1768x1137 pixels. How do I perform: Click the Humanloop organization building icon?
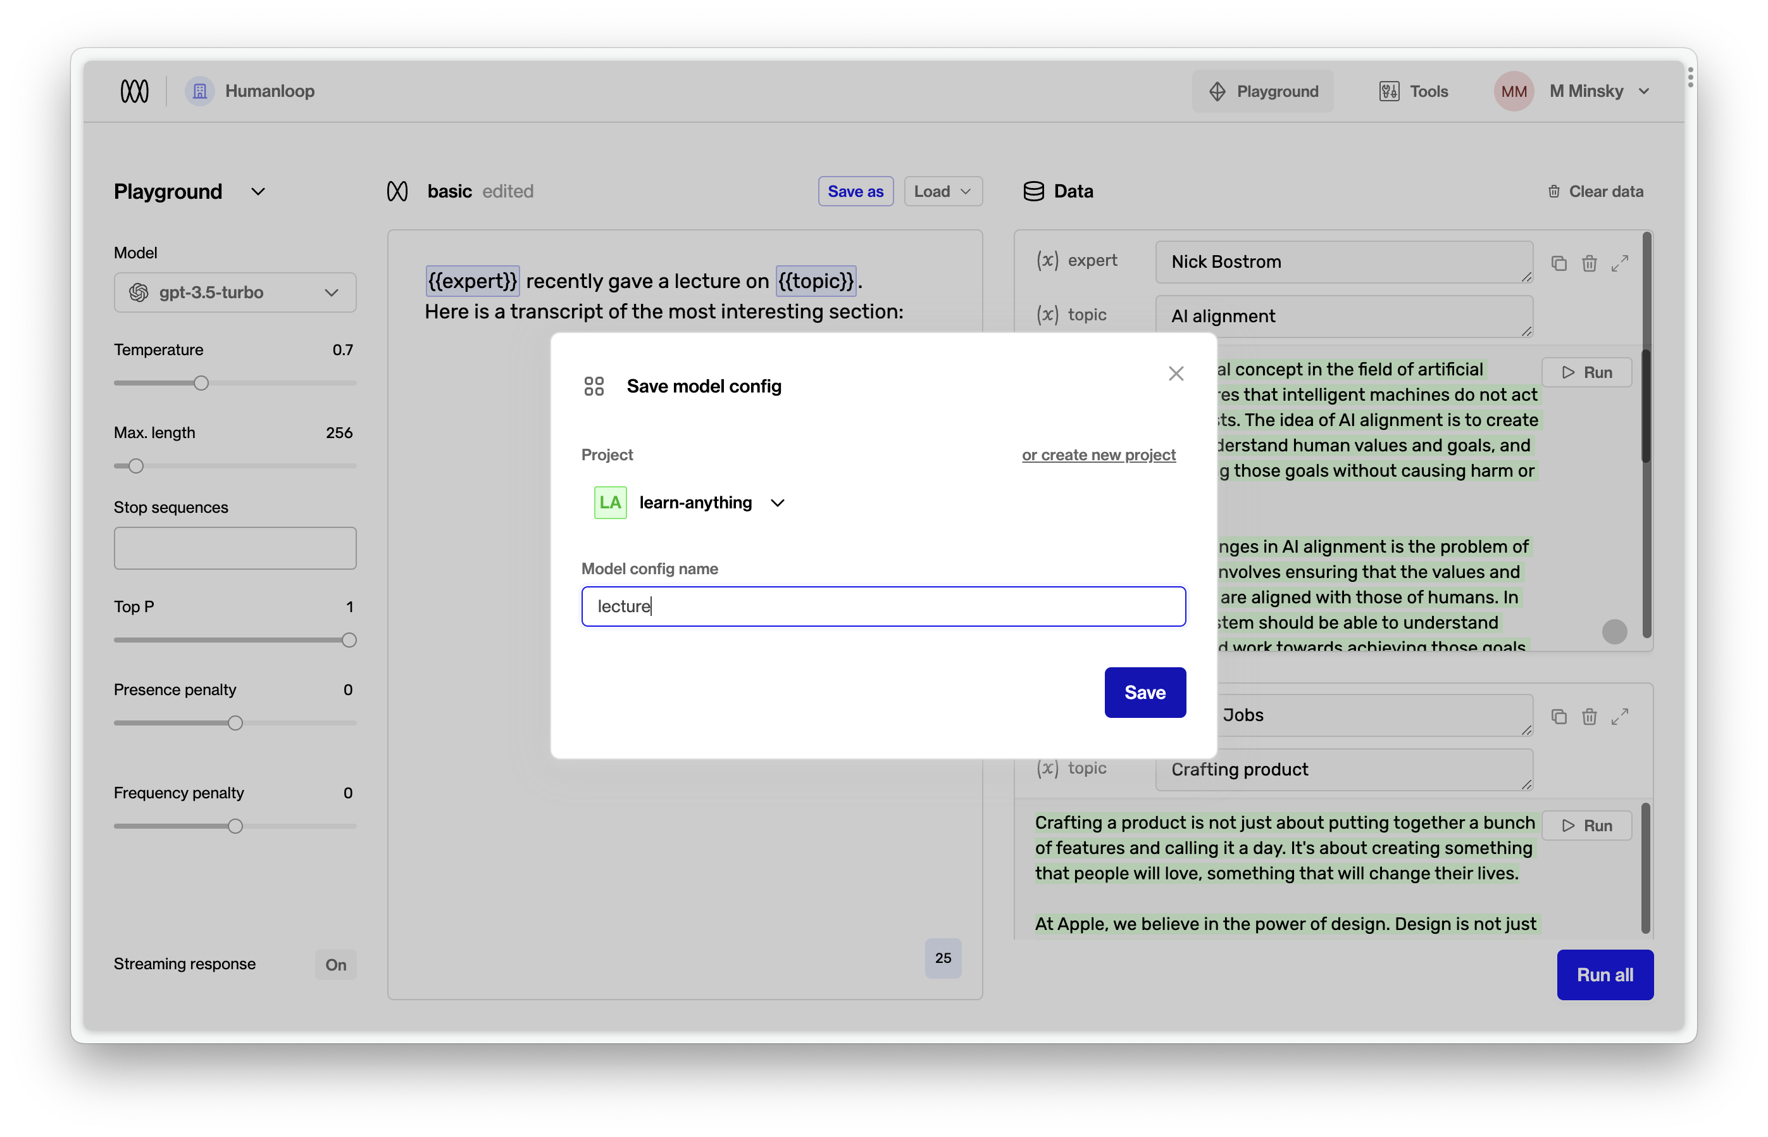199,91
